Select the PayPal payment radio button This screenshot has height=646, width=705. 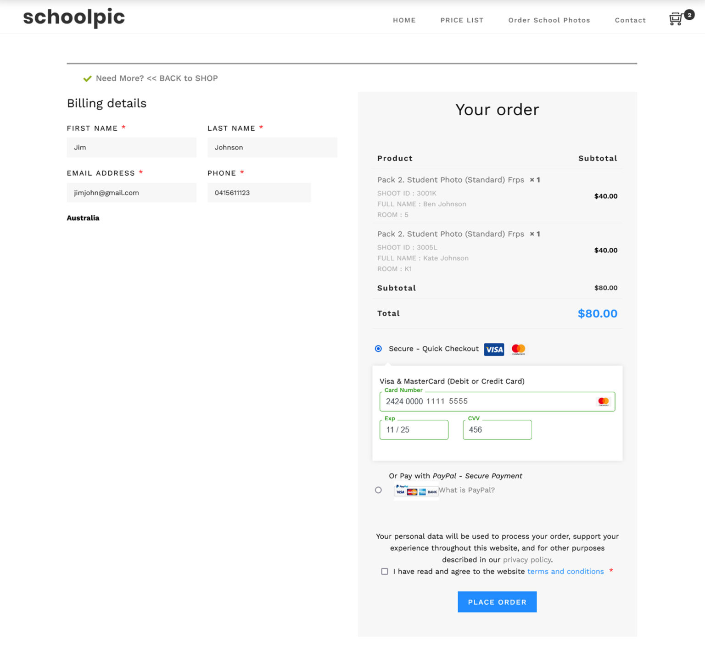click(378, 490)
